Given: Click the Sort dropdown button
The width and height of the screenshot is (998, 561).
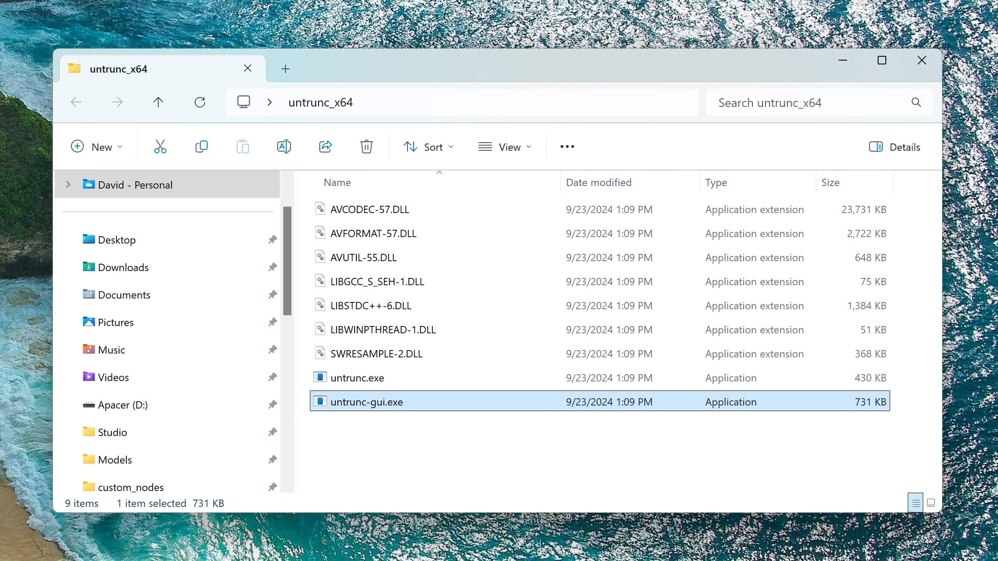Looking at the screenshot, I should click(x=429, y=146).
